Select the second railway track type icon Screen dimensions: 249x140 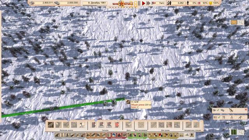pos(58,125)
